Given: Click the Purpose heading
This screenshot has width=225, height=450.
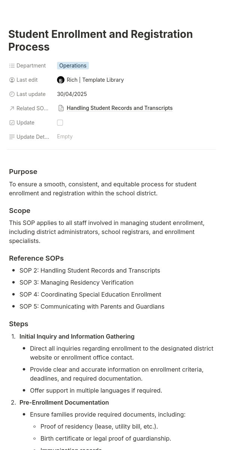Looking at the screenshot, I should click(23, 172).
